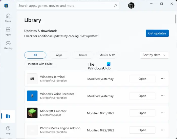177x139 pixels.
Task: Open more options for Windows Terminal
Action: (163, 79)
